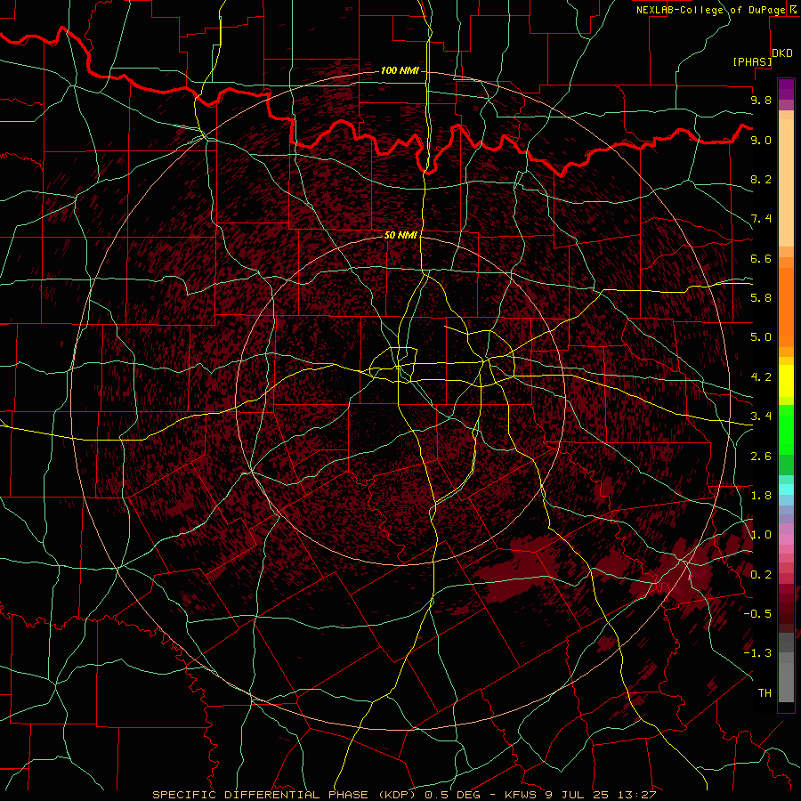801x801 pixels.
Task: Click the 'TH' threshold label on the scale
Action: tap(765, 693)
